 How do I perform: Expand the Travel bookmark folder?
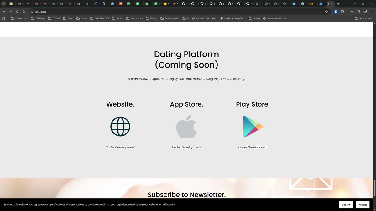point(68,18)
